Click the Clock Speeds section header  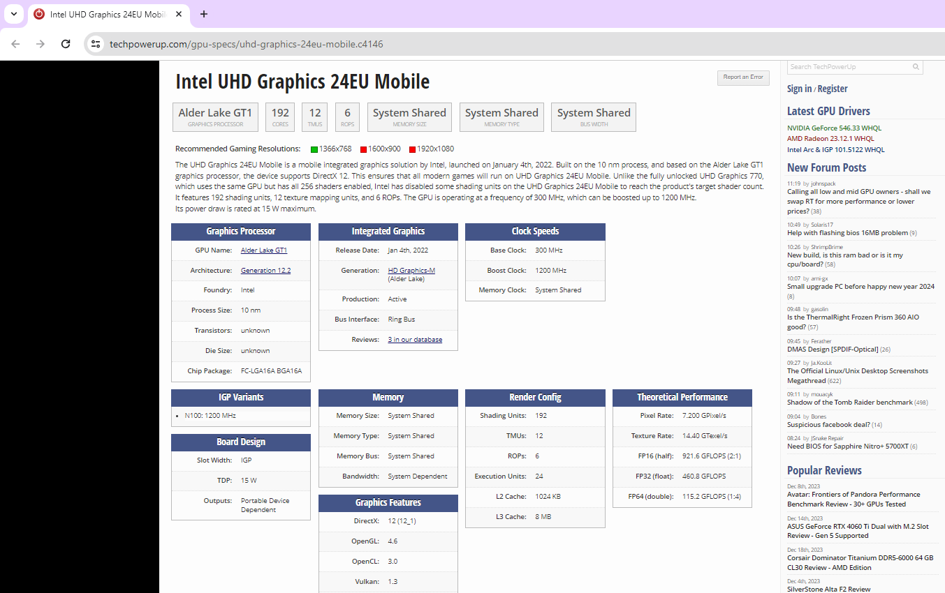pos(535,232)
